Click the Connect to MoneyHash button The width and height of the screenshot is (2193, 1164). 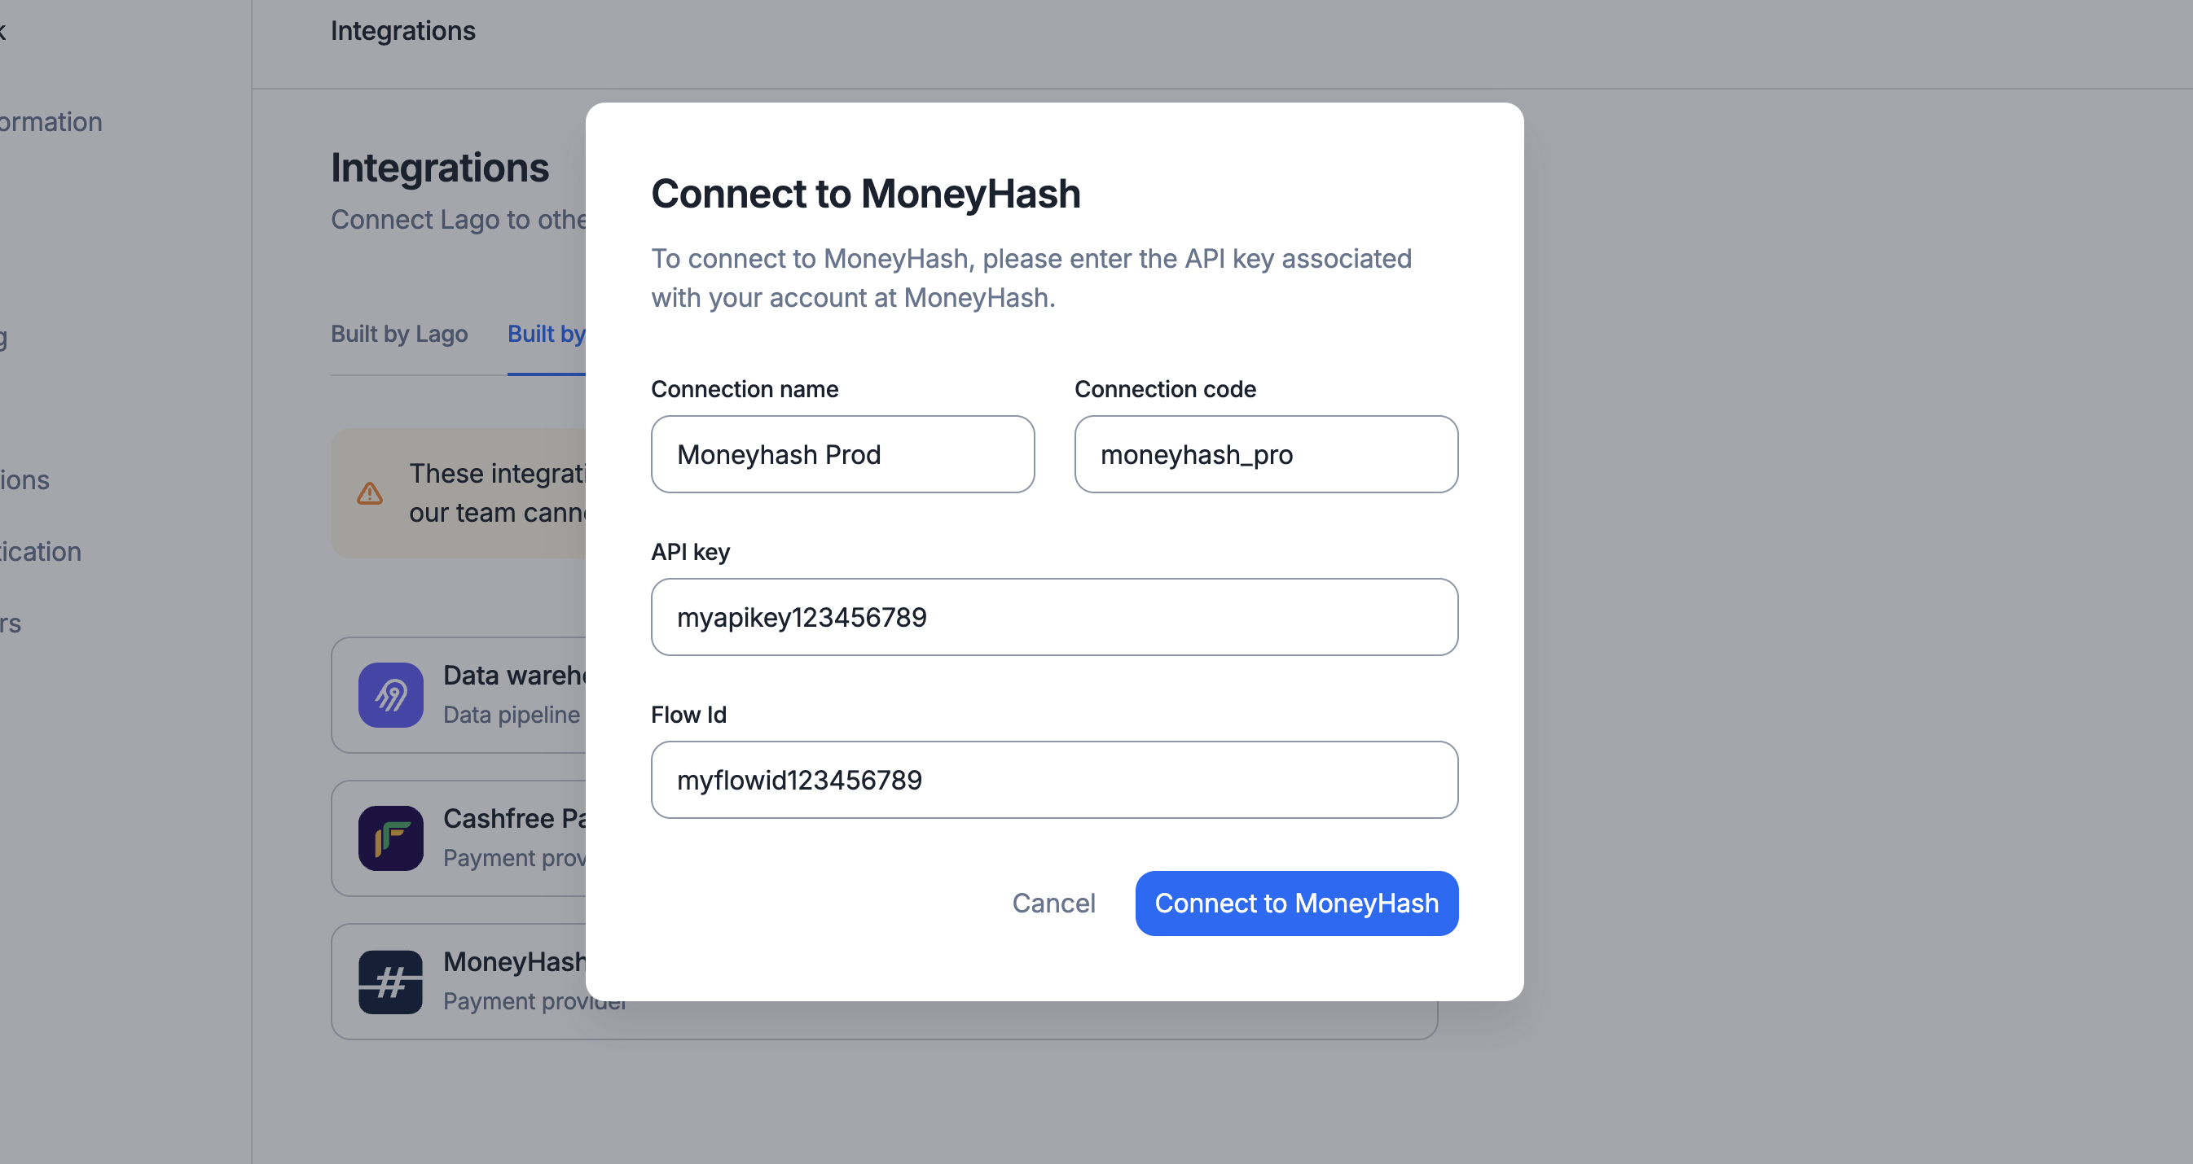tap(1296, 903)
